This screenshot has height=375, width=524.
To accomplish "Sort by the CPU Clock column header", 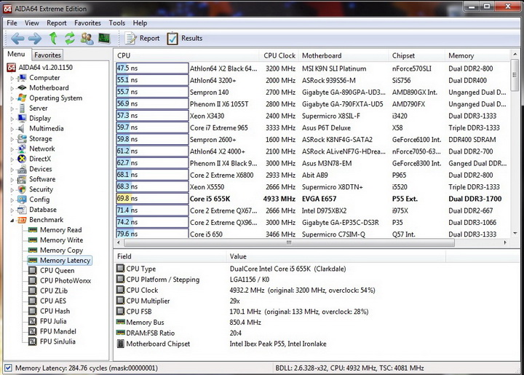I will point(278,55).
